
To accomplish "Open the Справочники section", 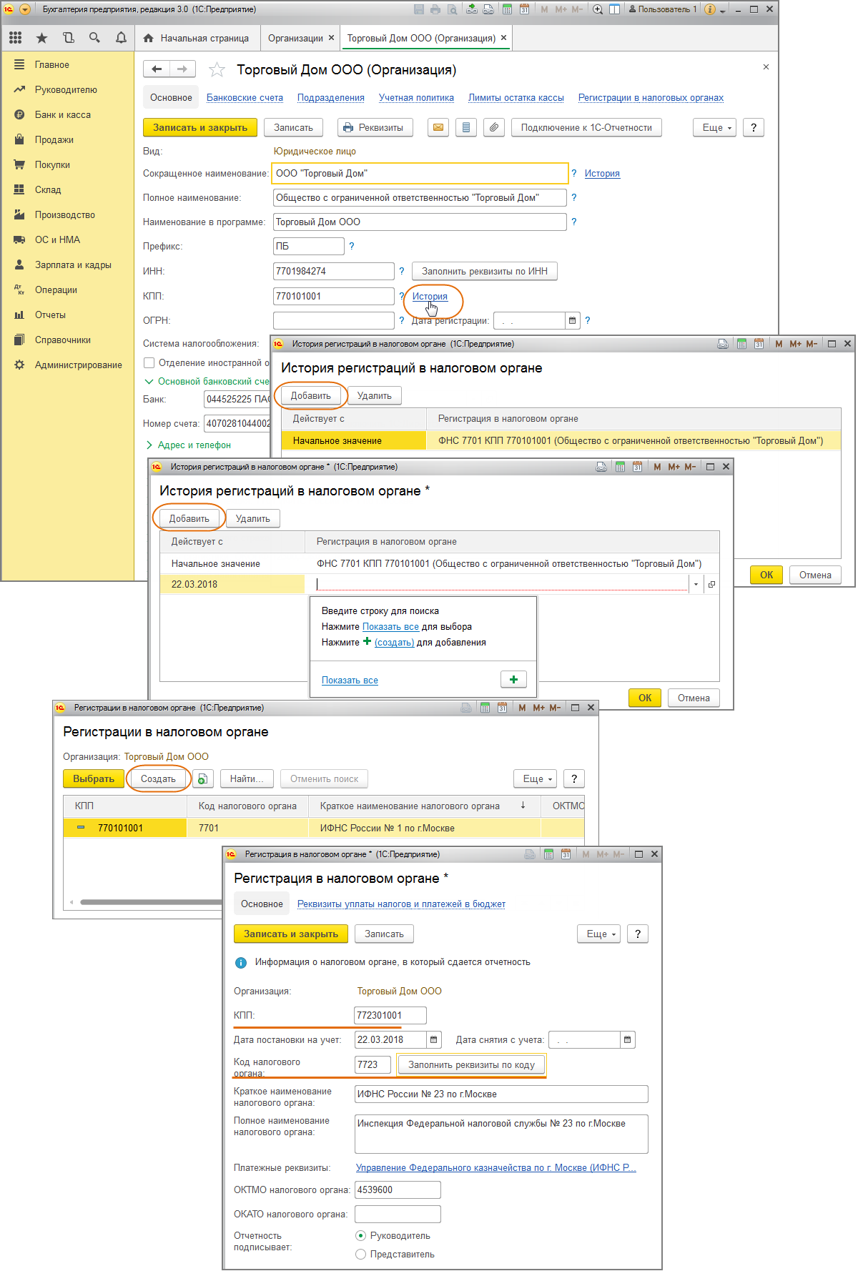I will point(63,340).
